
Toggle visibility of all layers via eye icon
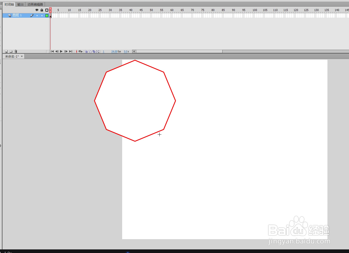(x=37, y=10)
